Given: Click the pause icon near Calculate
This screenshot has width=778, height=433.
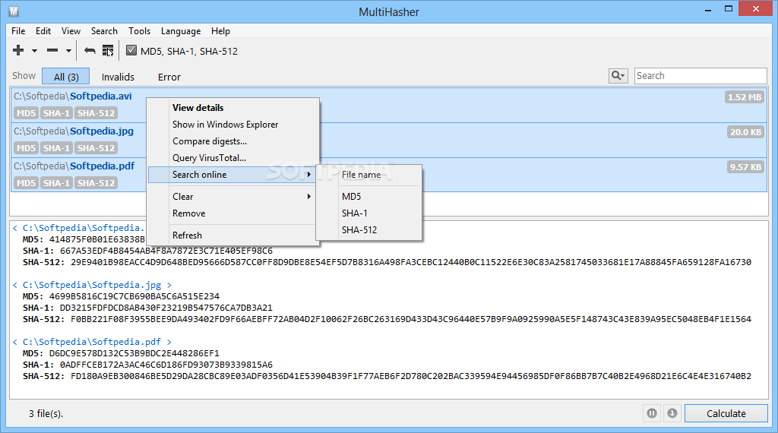Looking at the screenshot, I should click(651, 413).
